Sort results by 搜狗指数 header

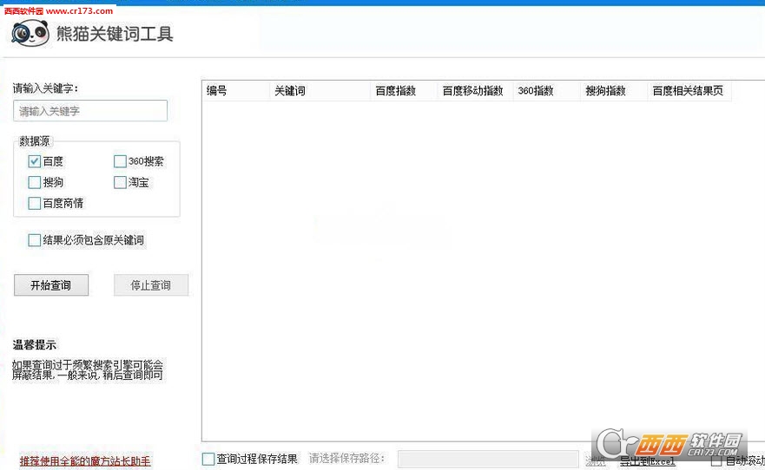tap(614, 90)
